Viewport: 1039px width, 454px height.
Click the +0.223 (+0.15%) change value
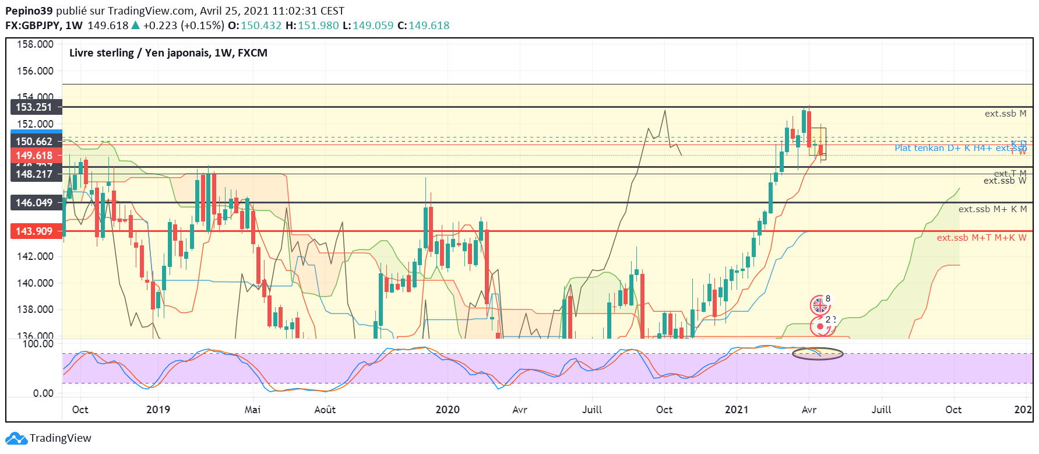[184, 26]
